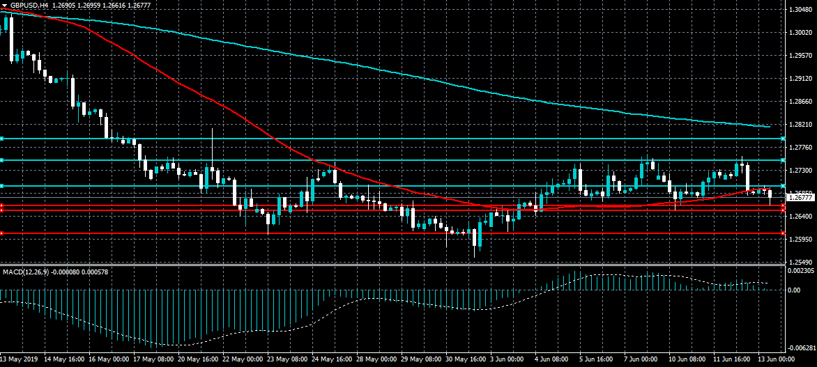Click the 4 Jun 08:00 time label

[x=551, y=359]
